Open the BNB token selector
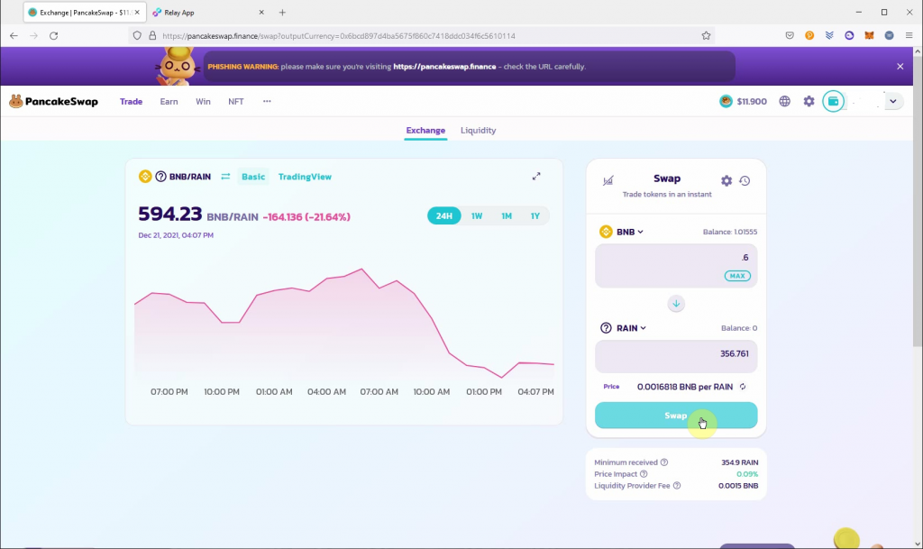923x549 pixels. coord(622,232)
